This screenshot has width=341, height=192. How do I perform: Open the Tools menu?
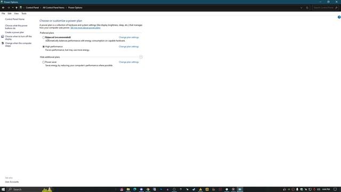pos(24,13)
